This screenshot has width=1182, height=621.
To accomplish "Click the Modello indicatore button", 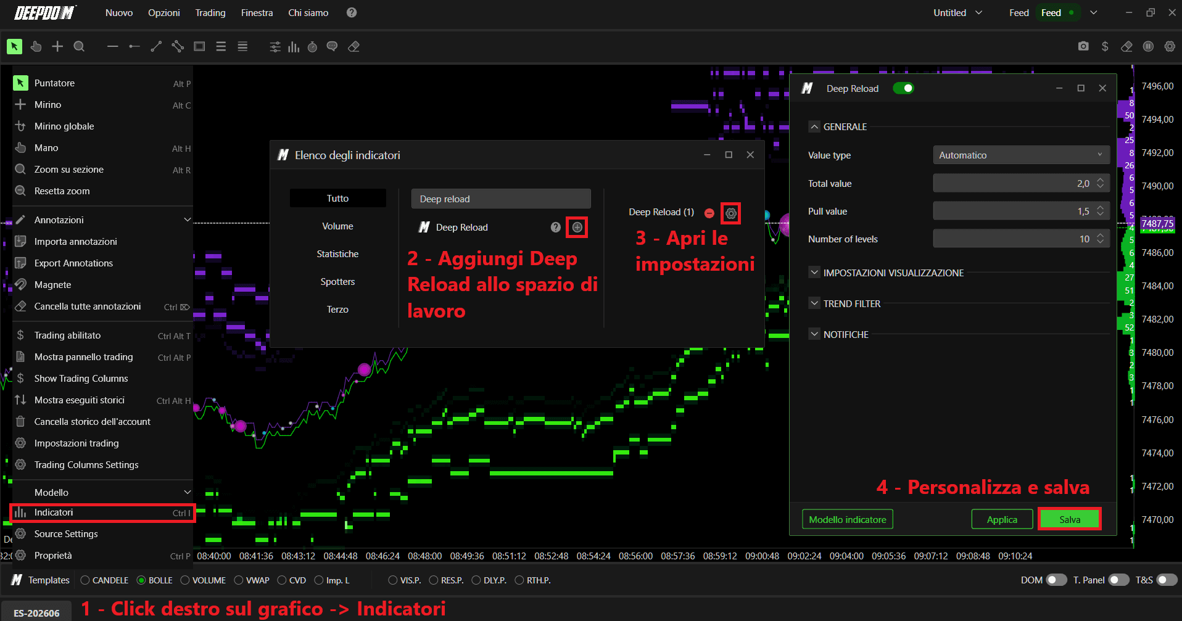I will (x=847, y=519).
